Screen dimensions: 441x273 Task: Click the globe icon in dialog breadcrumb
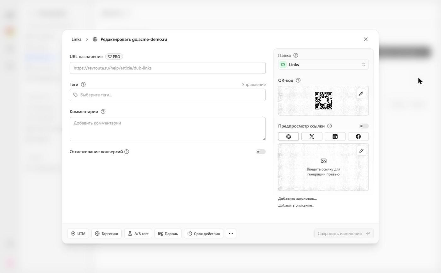click(x=95, y=39)
